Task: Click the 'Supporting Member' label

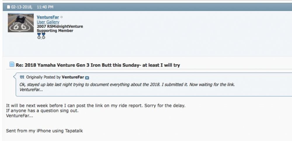Action: tap(55, 31)
